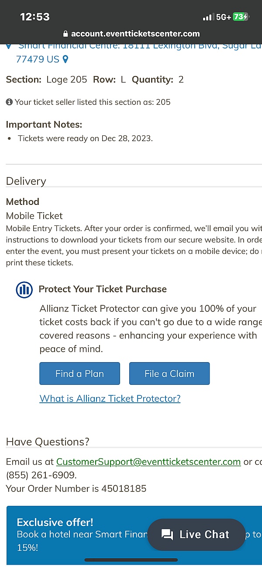Tap the Allianz logo icon
This screenshot has height=567, width=262.
click(24, 290)
